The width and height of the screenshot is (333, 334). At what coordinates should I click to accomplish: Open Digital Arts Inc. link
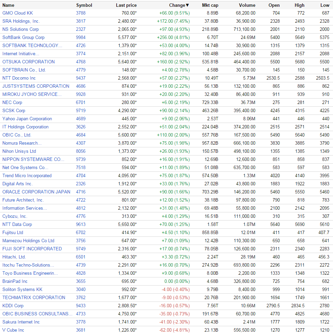[17, 184]
